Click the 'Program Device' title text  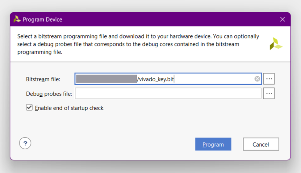pos(43,19)
